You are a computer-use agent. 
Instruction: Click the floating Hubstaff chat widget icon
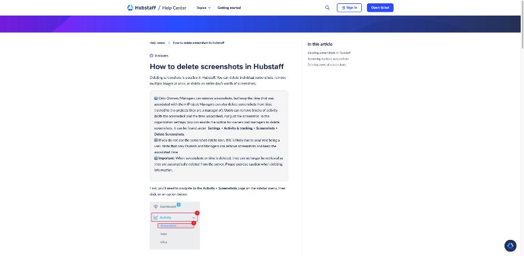click(x=510, y=245)
